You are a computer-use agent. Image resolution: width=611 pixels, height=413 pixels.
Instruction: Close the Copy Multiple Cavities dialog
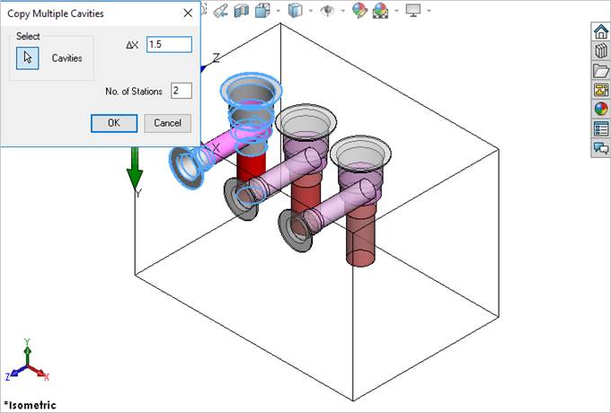(x=188, y=13)
